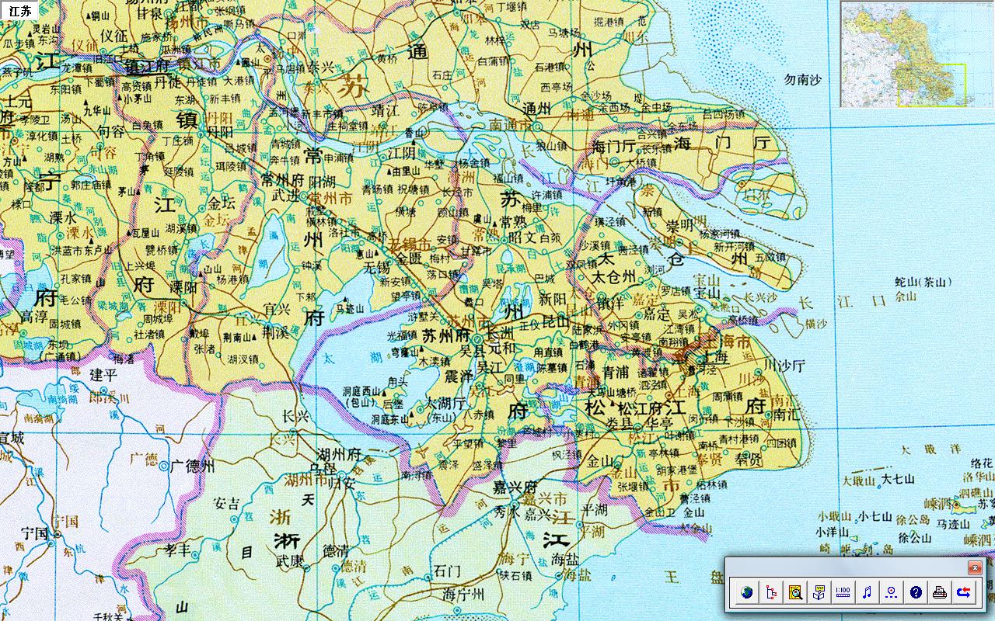Print the map using the printer icon
The width and height of the screenshot is (995, 621).
[940, 593]
